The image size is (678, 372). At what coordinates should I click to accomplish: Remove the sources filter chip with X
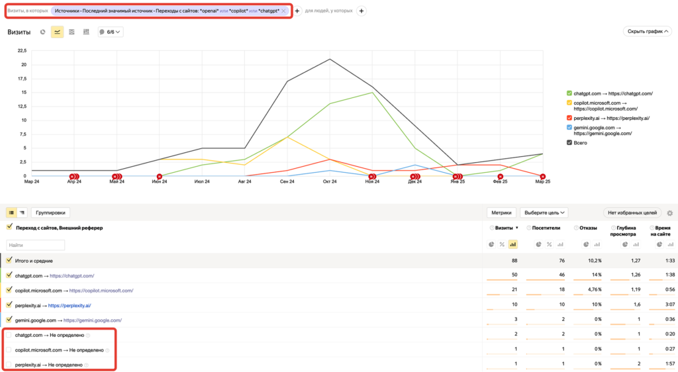(x=283, y=11)
